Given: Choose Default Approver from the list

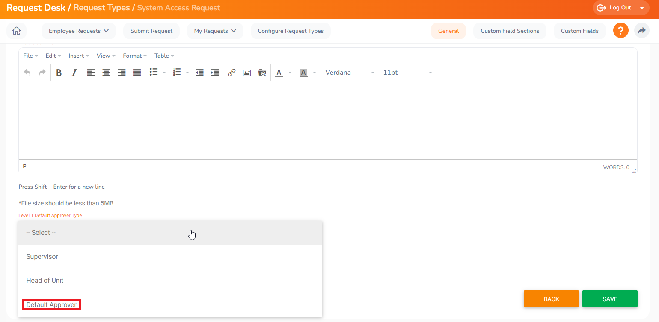Looking at the screenshot, I should pos(51,305).
